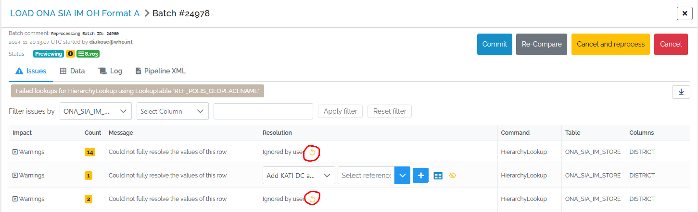Viewport: 698px width, 212px height.
Task: Click the Cancel and reprocess button
Action: click(610, 44)
